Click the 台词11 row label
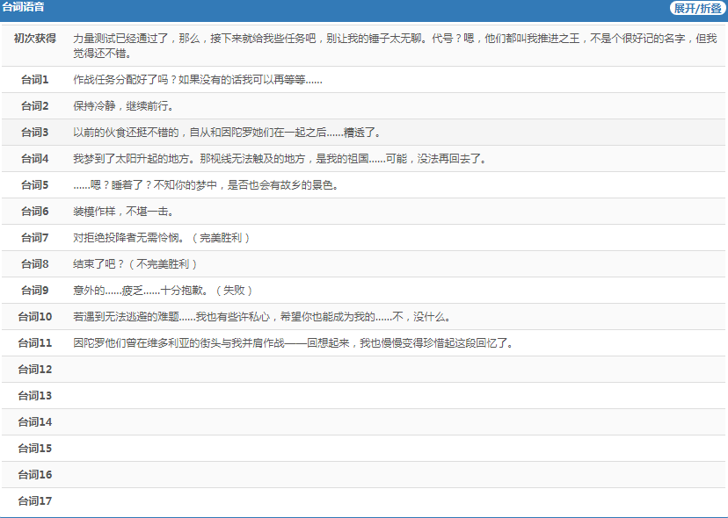This screenshot has height=518, width=728. pyautogui.click(x=35, y=343)
